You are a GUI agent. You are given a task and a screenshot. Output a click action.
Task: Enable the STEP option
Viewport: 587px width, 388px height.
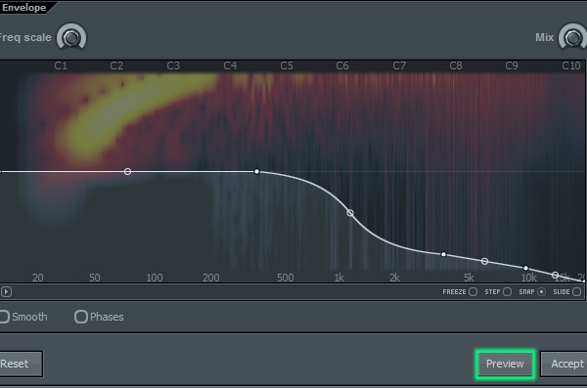507,291
